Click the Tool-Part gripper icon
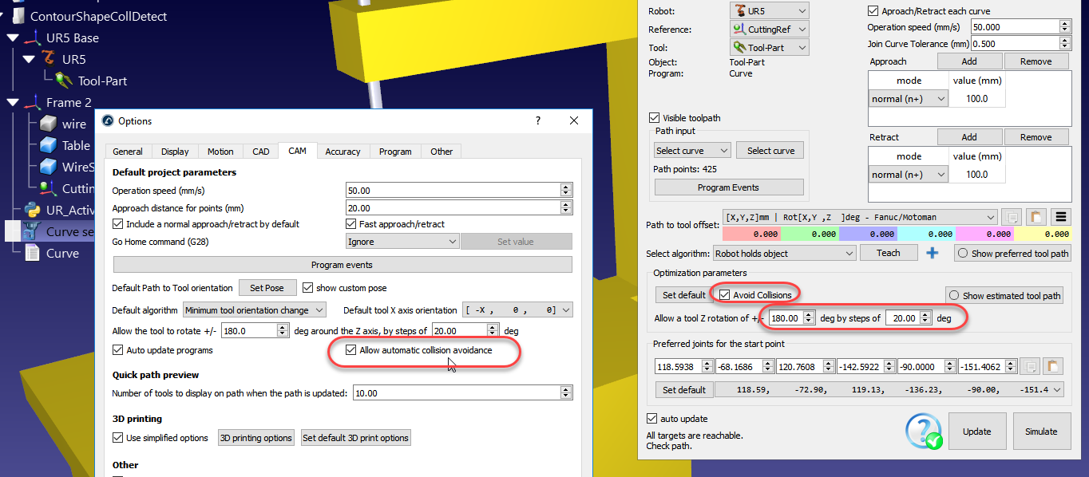Viewport: 1089px width, 477px height. (x=64, y=81)
